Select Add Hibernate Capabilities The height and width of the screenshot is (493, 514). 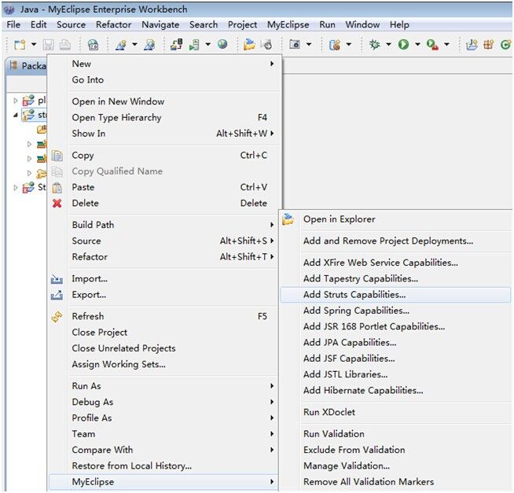pos(395,390)
